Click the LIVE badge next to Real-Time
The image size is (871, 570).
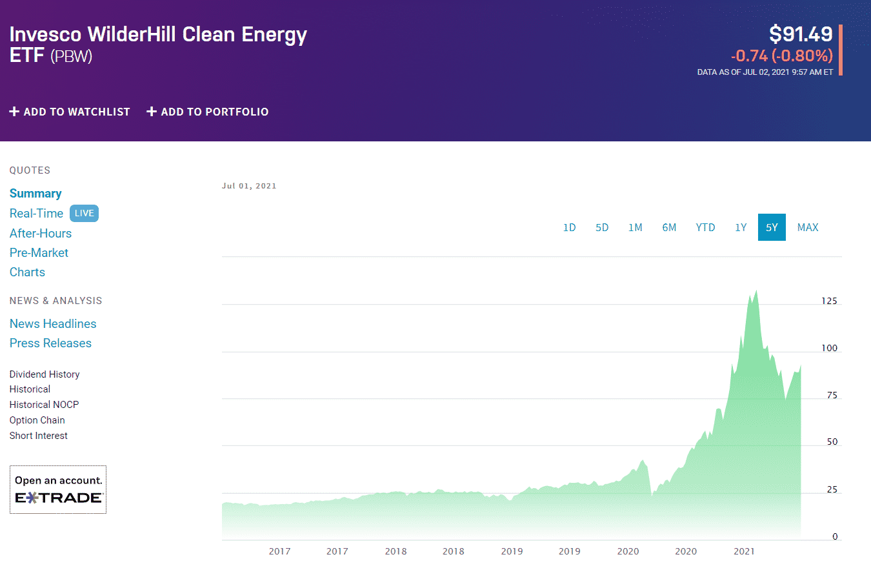pyautogui.click(x=84, y=213)
